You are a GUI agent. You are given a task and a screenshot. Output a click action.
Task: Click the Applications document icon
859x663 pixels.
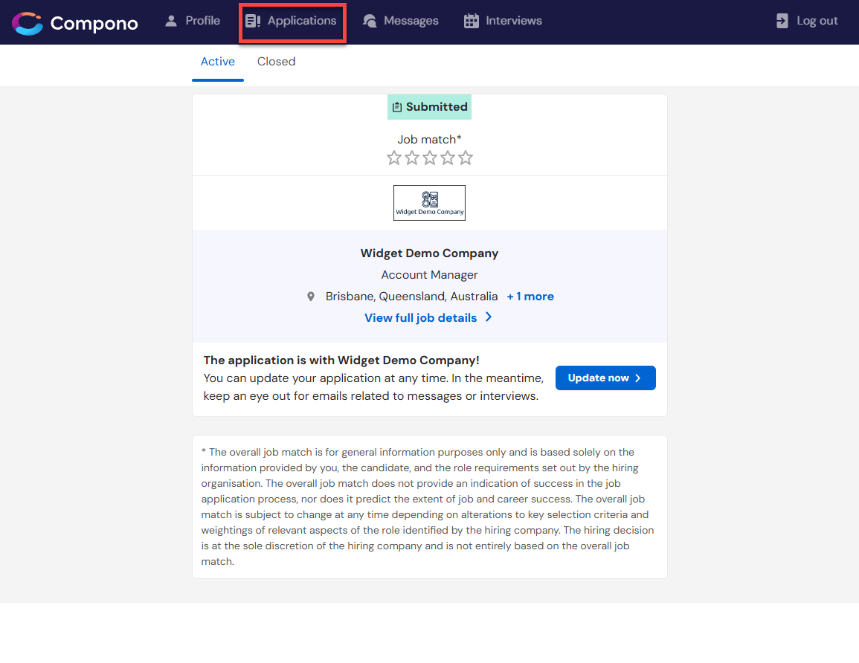(253, 21)
